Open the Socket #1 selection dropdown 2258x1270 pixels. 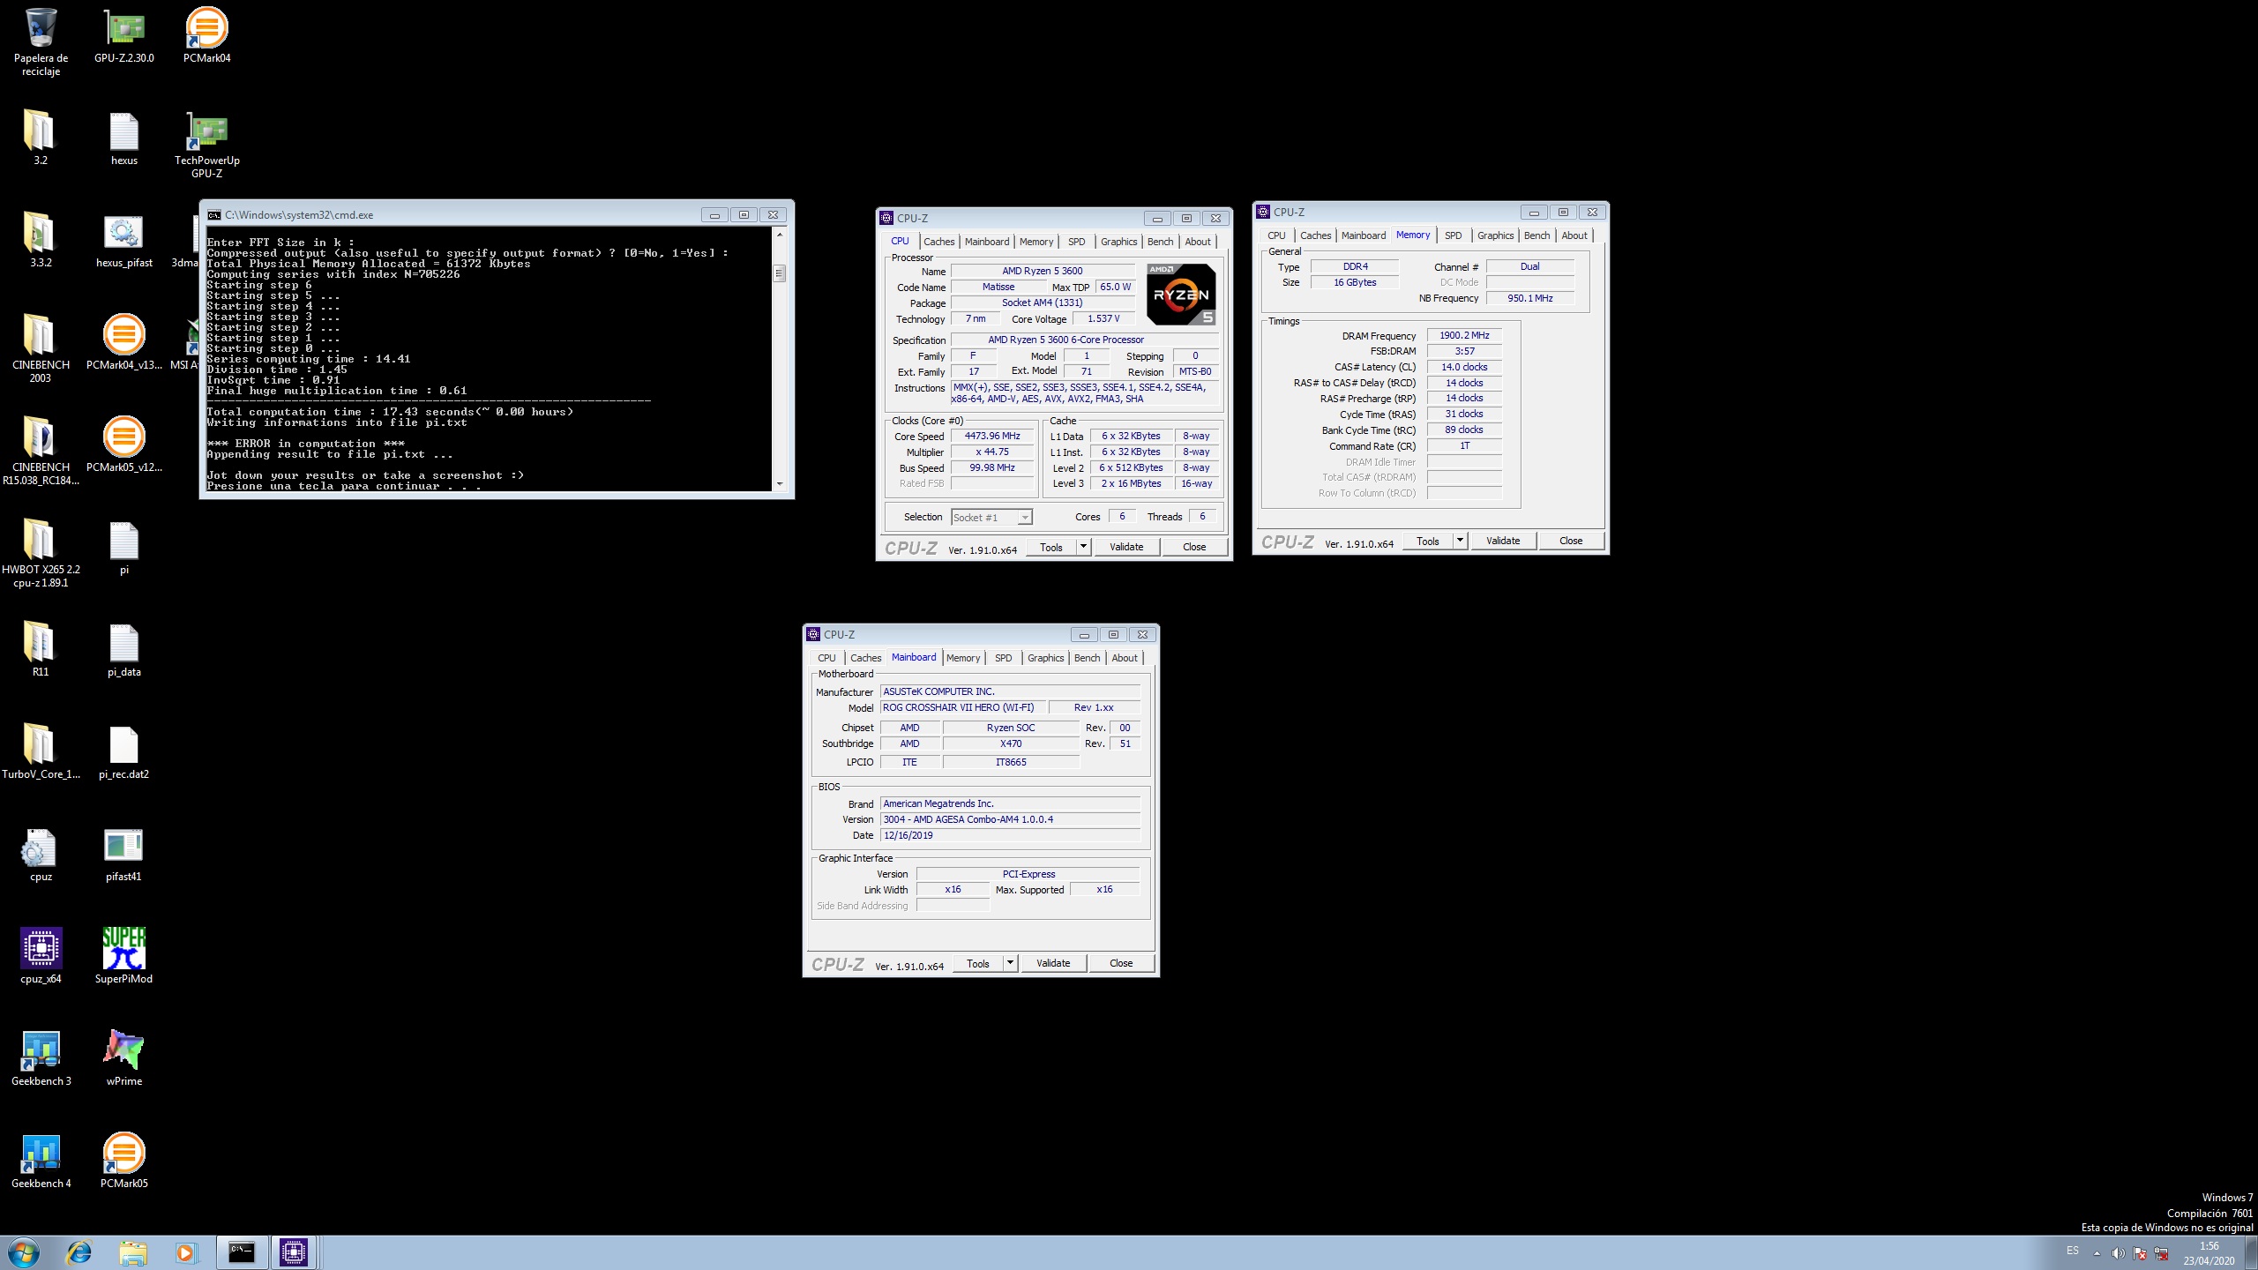(991, 518)
